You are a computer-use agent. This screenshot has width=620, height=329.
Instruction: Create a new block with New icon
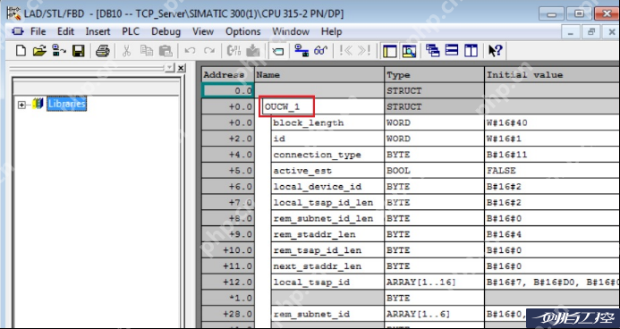[21, 51]
